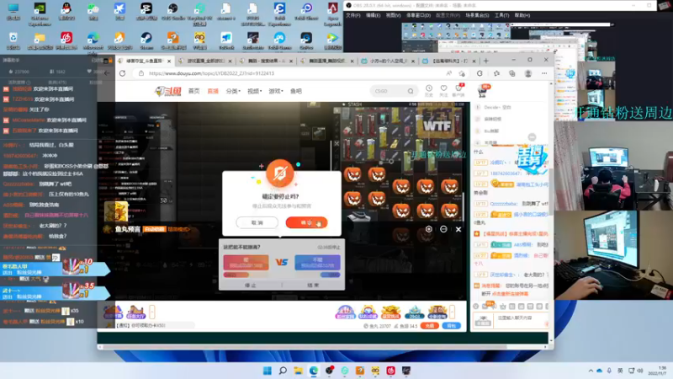This screenshot has height=379, width=673.
Task: Click the 开通钻粉送周边 green banner text
Action: (624, 113)
